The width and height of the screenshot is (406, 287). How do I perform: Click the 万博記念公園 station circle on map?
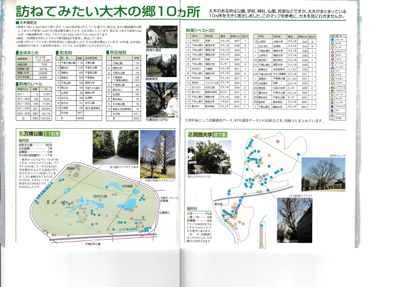click(x=94, y=240)
